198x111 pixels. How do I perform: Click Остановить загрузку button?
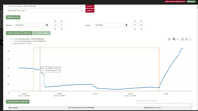click(42, 33)
